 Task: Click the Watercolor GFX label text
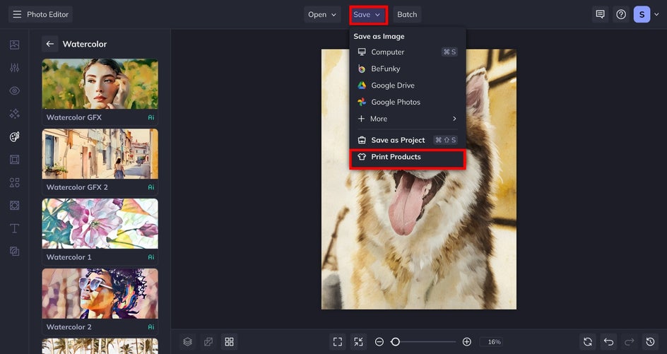(74, 117)
